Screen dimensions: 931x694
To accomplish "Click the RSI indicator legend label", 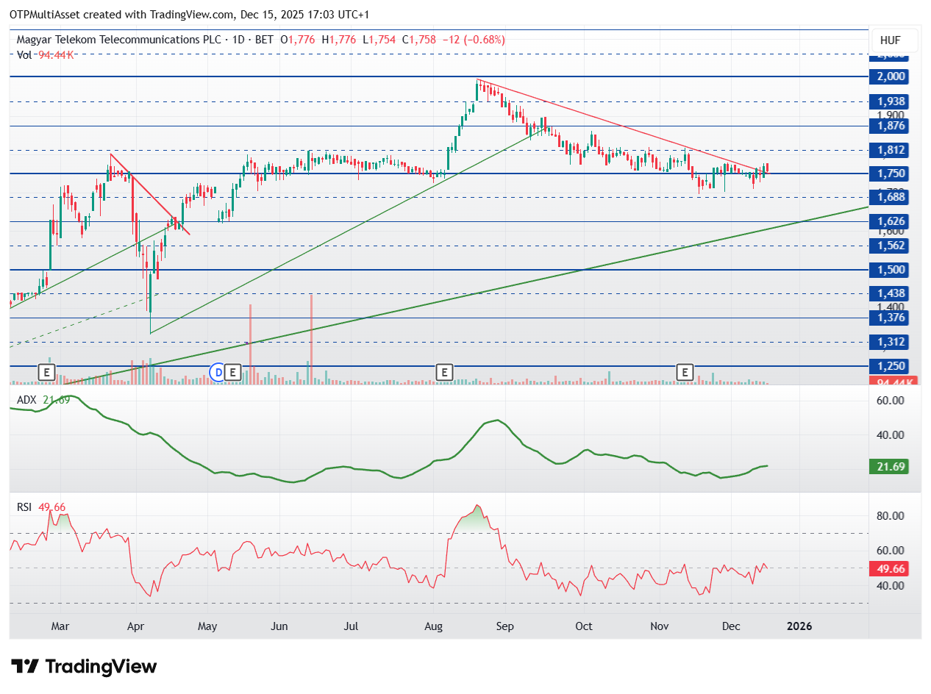I will pos(24,507).
